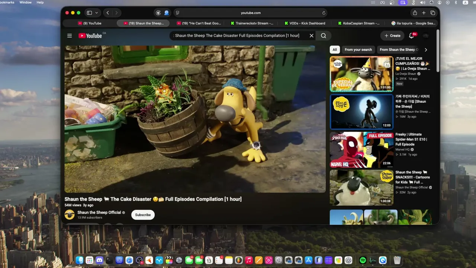The width and height of the screenshot is (476, 268).
Task: Switch to the Trainwreckstv Stream tab
Action: (252, 23)
